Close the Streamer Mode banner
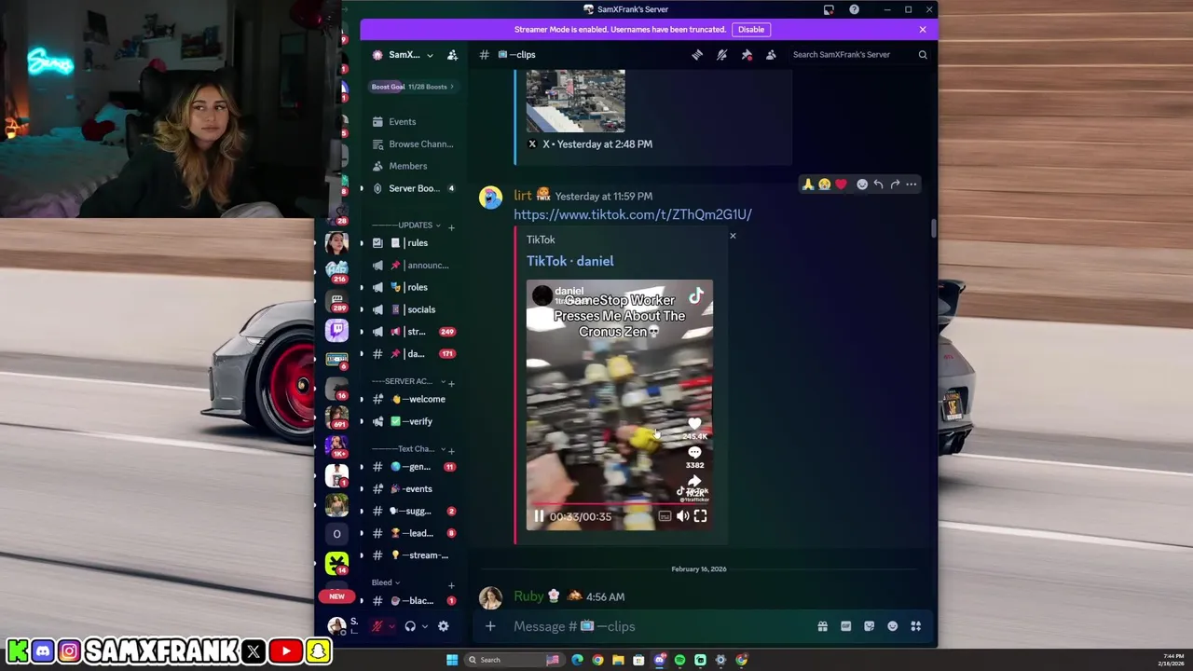The width and height of the screenshot is (1193, 671). 923,30
